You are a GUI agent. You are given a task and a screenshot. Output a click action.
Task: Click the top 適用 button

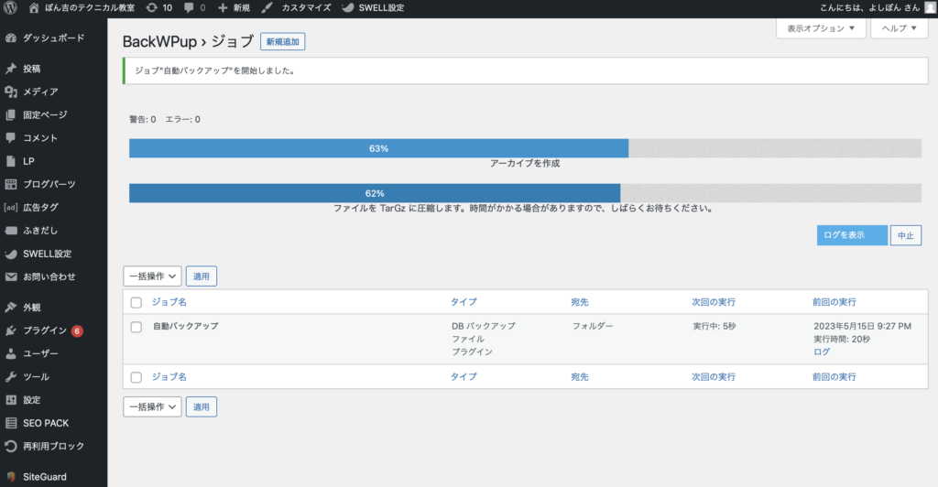[x=202, y=276]
